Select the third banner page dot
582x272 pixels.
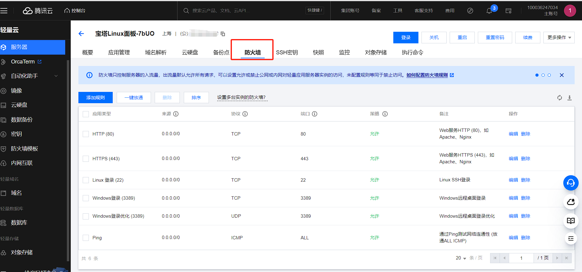point(549,75)
